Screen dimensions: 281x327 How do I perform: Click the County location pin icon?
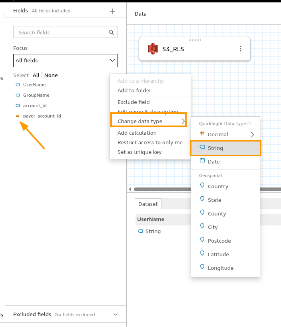pyautogui.click(x=202, y=212)
